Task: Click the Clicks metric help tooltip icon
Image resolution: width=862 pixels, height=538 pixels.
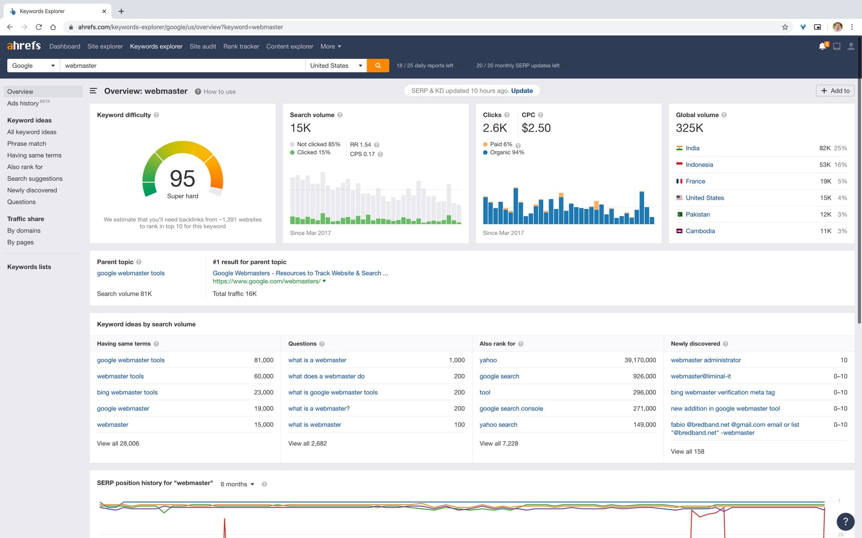Action: point(507,115)
